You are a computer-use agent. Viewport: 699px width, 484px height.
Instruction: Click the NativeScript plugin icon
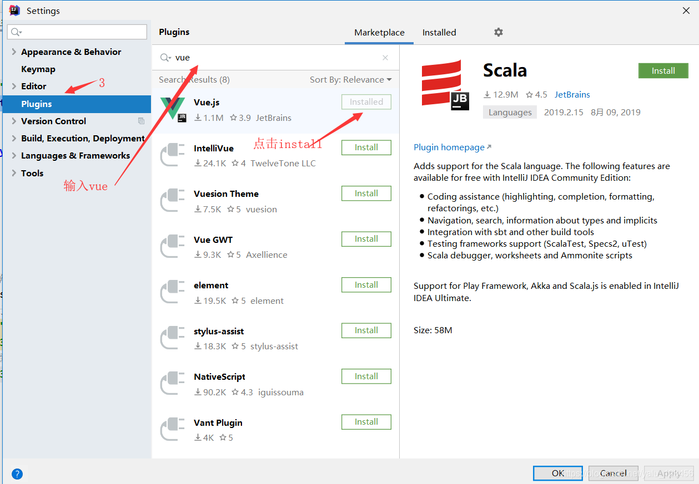pyautogui.click(x=173, y=384)
